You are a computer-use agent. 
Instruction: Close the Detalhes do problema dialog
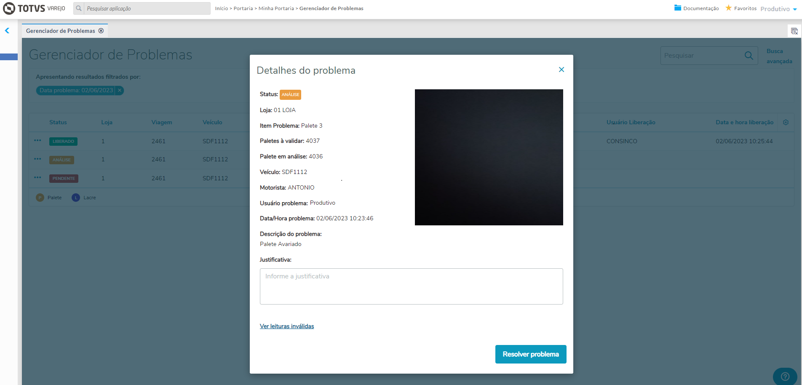[x=561, y=70]
